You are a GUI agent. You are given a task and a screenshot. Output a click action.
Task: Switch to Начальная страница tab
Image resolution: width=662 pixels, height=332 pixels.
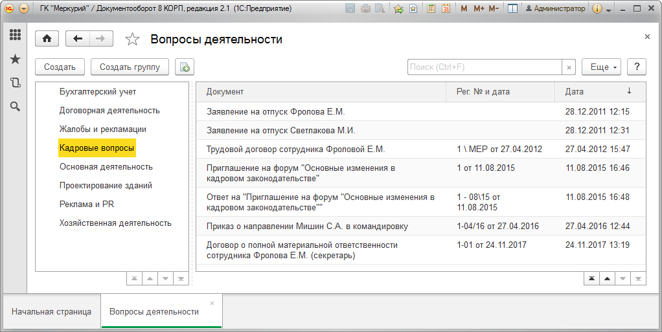click(52, 312)
